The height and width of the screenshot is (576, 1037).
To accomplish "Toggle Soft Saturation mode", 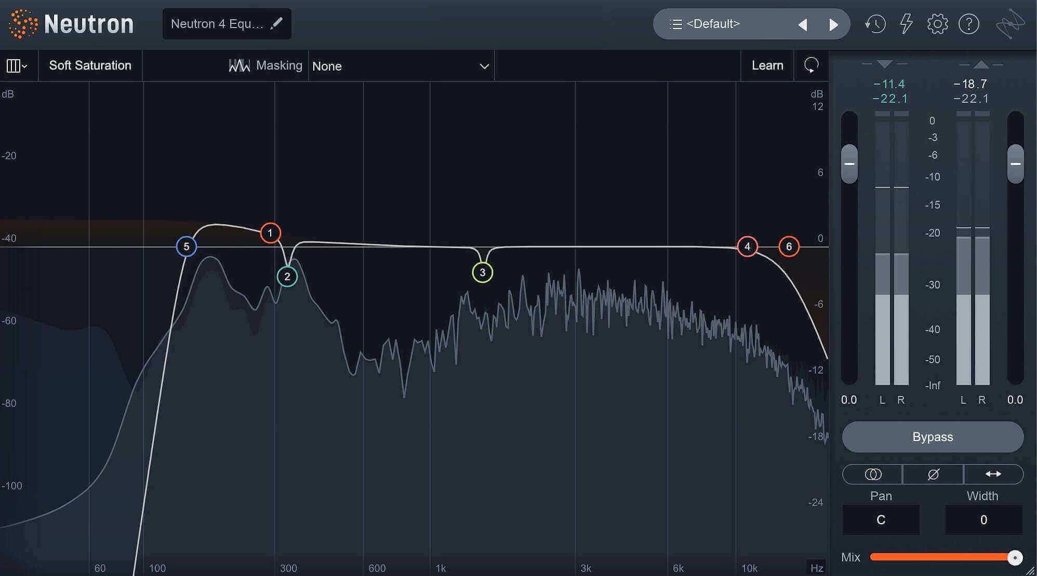I will [90, 65].
